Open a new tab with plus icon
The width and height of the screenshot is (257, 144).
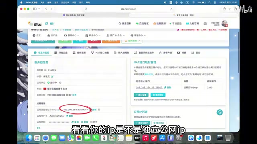coord(230,9)
